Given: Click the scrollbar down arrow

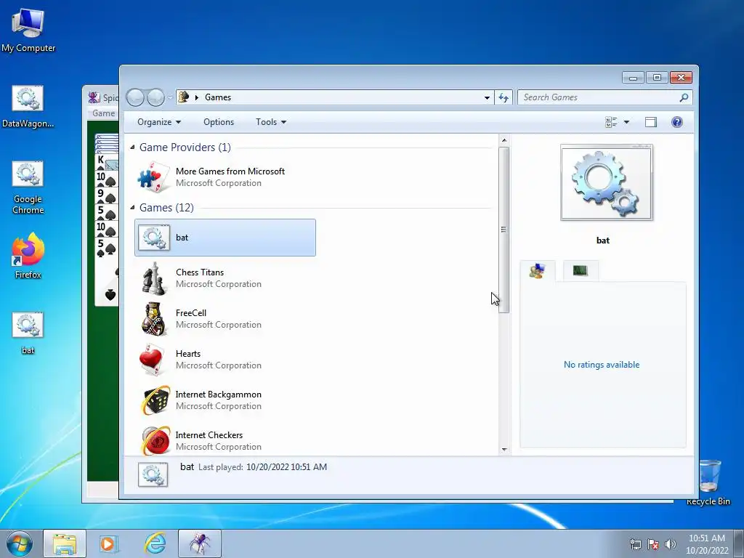Looking at the screenshot, I should (504, 449).
